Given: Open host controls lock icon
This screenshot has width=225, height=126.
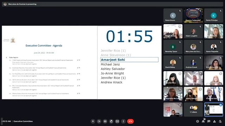Looking at the screenshot, I should coord(220,121).
